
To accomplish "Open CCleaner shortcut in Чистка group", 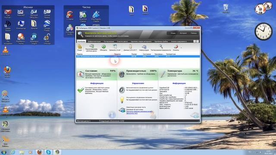I will [x=70, y=15].
